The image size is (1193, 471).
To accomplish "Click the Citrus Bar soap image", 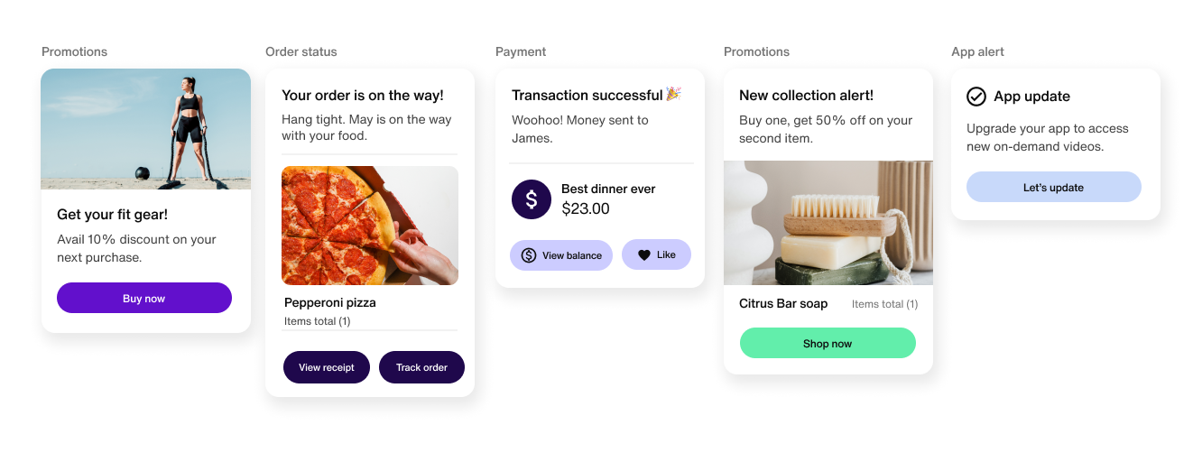I will (x=828, y=223).
